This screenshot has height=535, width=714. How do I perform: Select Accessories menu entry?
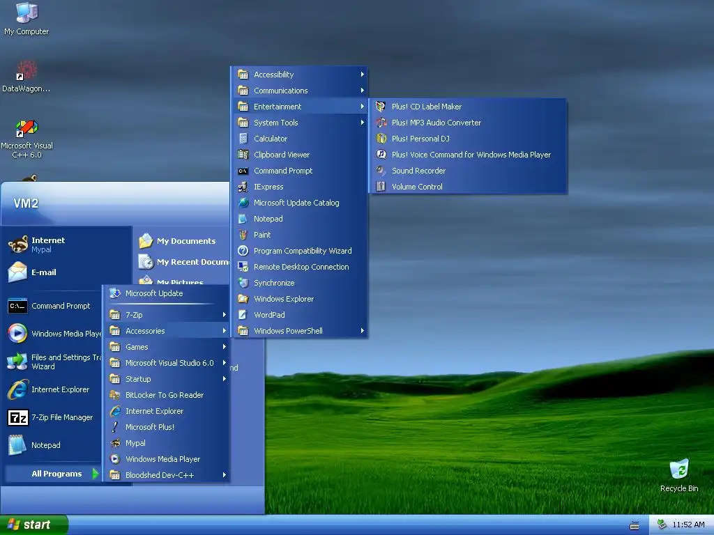point(167,331)
